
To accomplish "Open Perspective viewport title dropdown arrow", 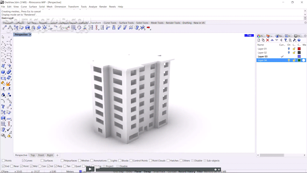I will [30, 35].
